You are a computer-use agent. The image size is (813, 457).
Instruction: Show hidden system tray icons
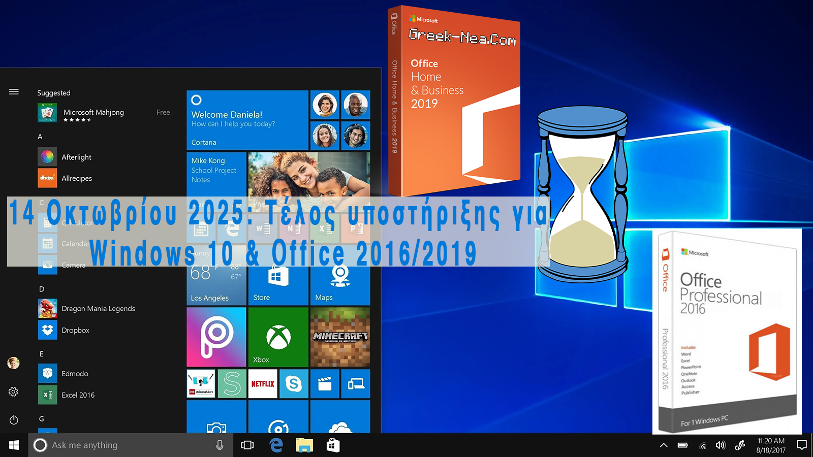(x=664, y=445)
